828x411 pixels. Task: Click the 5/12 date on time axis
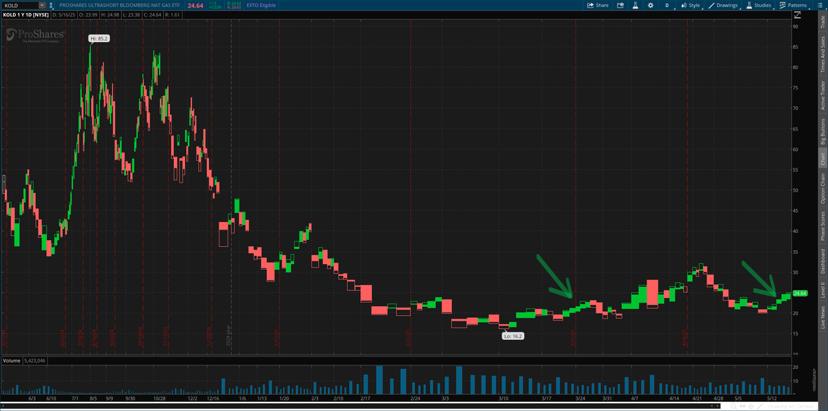click(x=772, y=398)
